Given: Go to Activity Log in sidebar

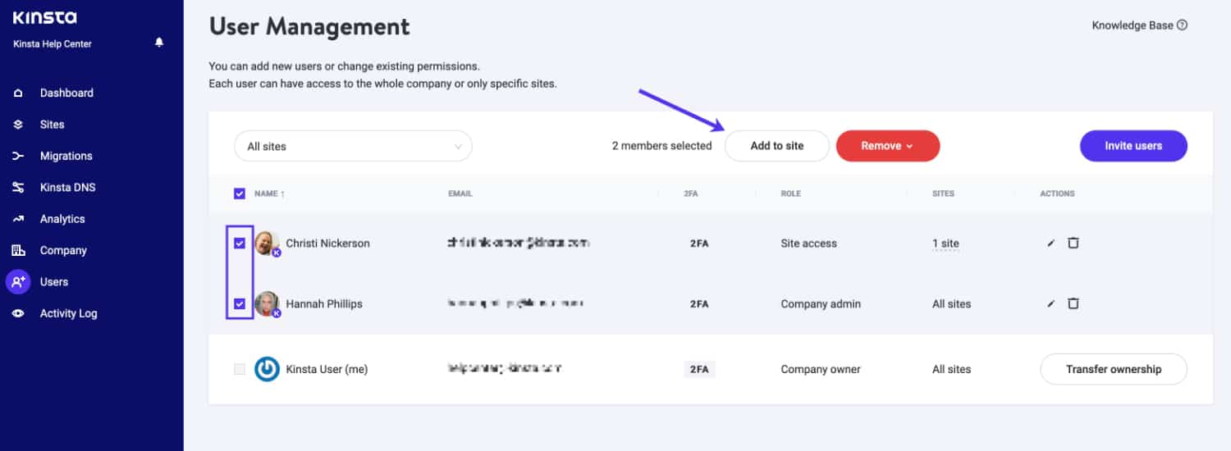Looking at the screenshot, I should point(68,313).
